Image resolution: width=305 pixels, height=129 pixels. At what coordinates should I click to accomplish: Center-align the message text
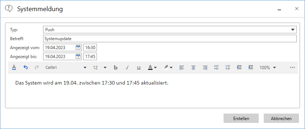pyautogui.click(x=193, y=68)
